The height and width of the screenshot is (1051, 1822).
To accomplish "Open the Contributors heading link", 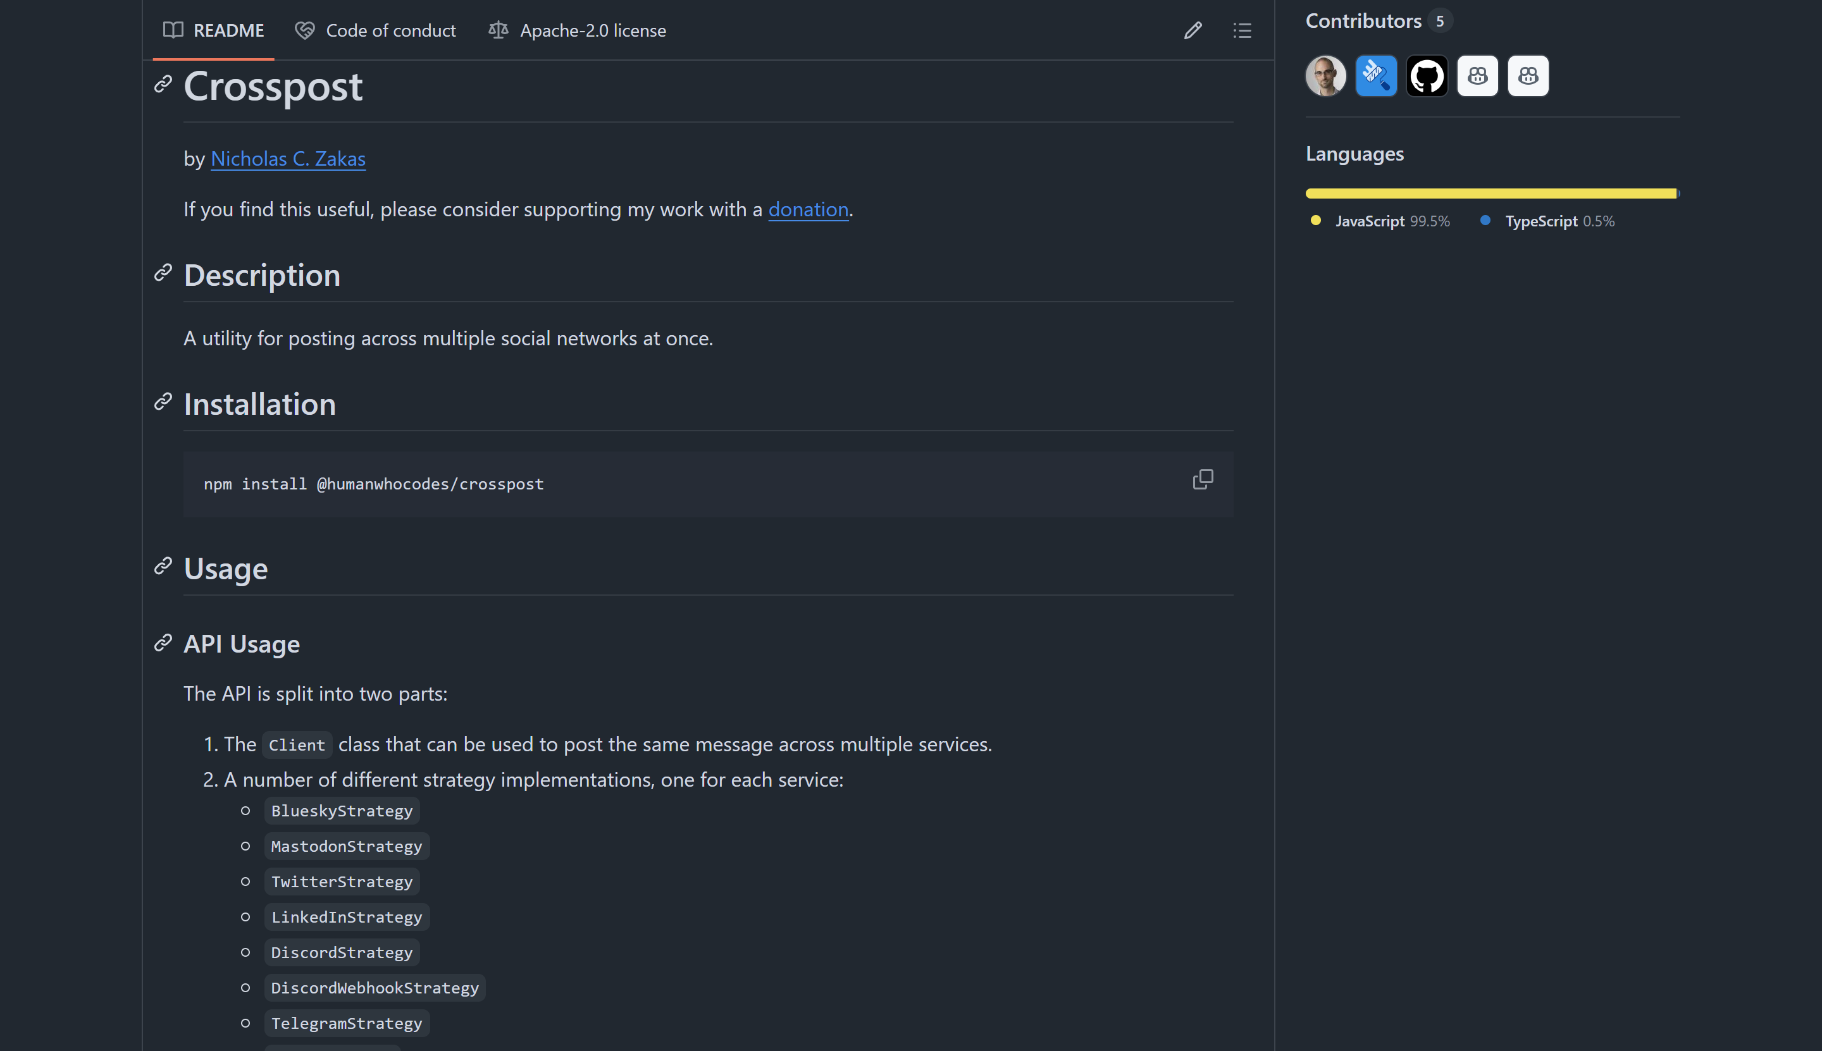I will 1363,21.
